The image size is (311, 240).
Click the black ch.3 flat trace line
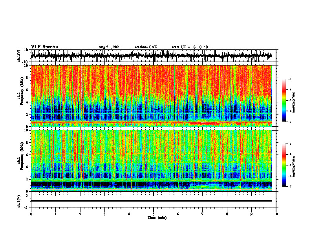[151, 201]
